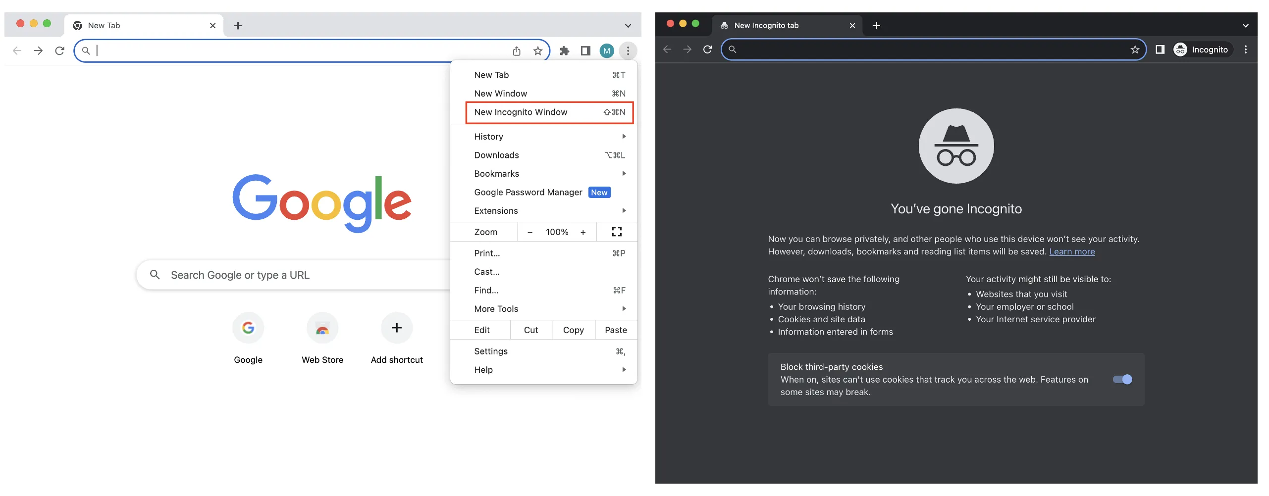Reload the incognito page
Viewport: 1269px width, 496px height.
707,50
